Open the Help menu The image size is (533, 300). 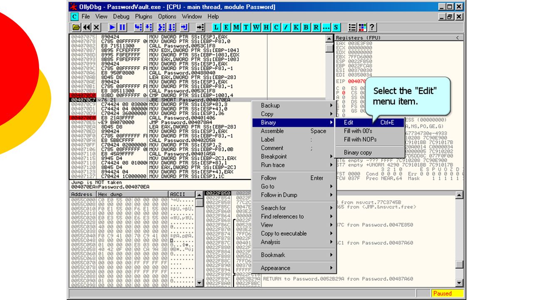tap(213, 17)
